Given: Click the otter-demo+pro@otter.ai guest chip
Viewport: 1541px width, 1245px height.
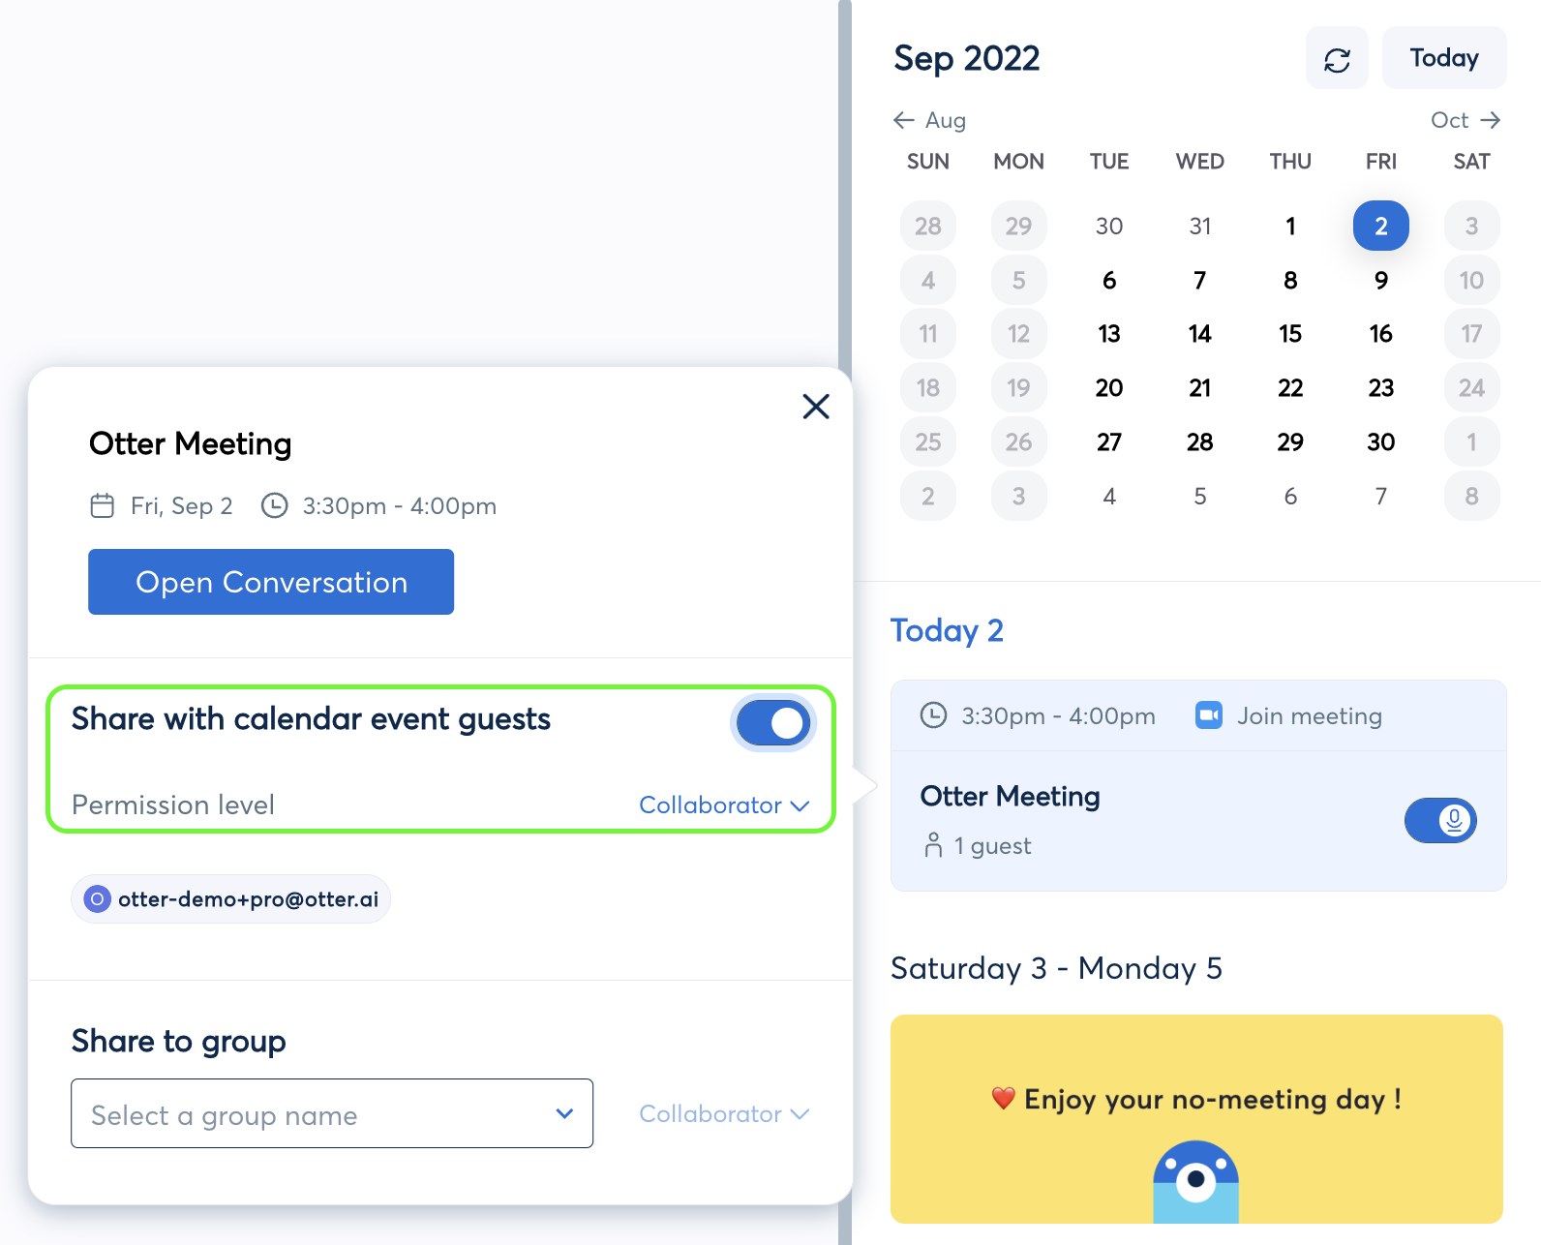Looking at the screenshot, I should tap(231, 899).
